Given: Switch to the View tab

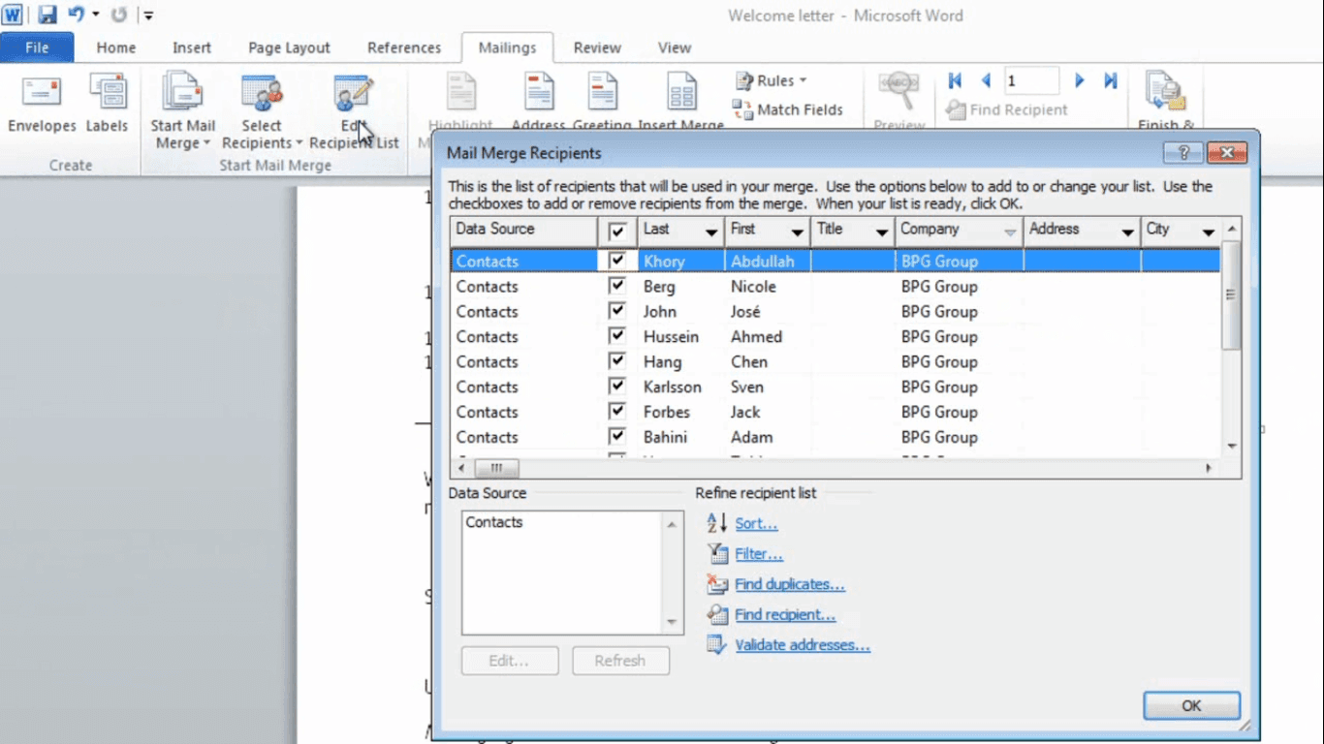Looking at the screenshot, I should [675, 47].
